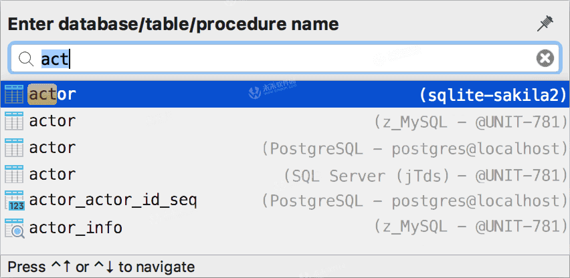570x278 pixels.
Task: Choose actor from z_MySQL - @UNIT-781
Action: [285, 121]
